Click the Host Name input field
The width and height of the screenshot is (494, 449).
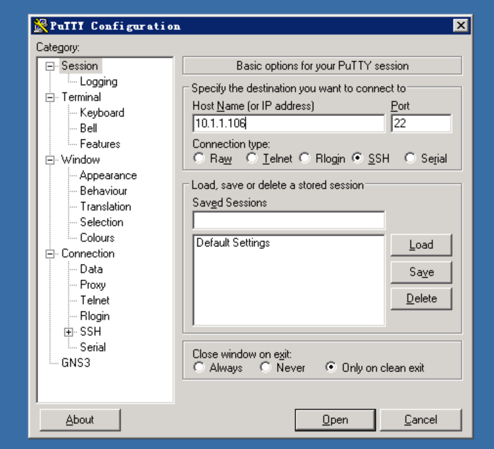click(x=289, y=123)
